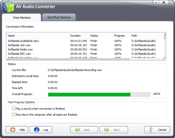Image resolution: width=175 pixels, height=138 pixels.
Task: Click the duration 00:03:39.187
Action: click(x=78, y=45)
